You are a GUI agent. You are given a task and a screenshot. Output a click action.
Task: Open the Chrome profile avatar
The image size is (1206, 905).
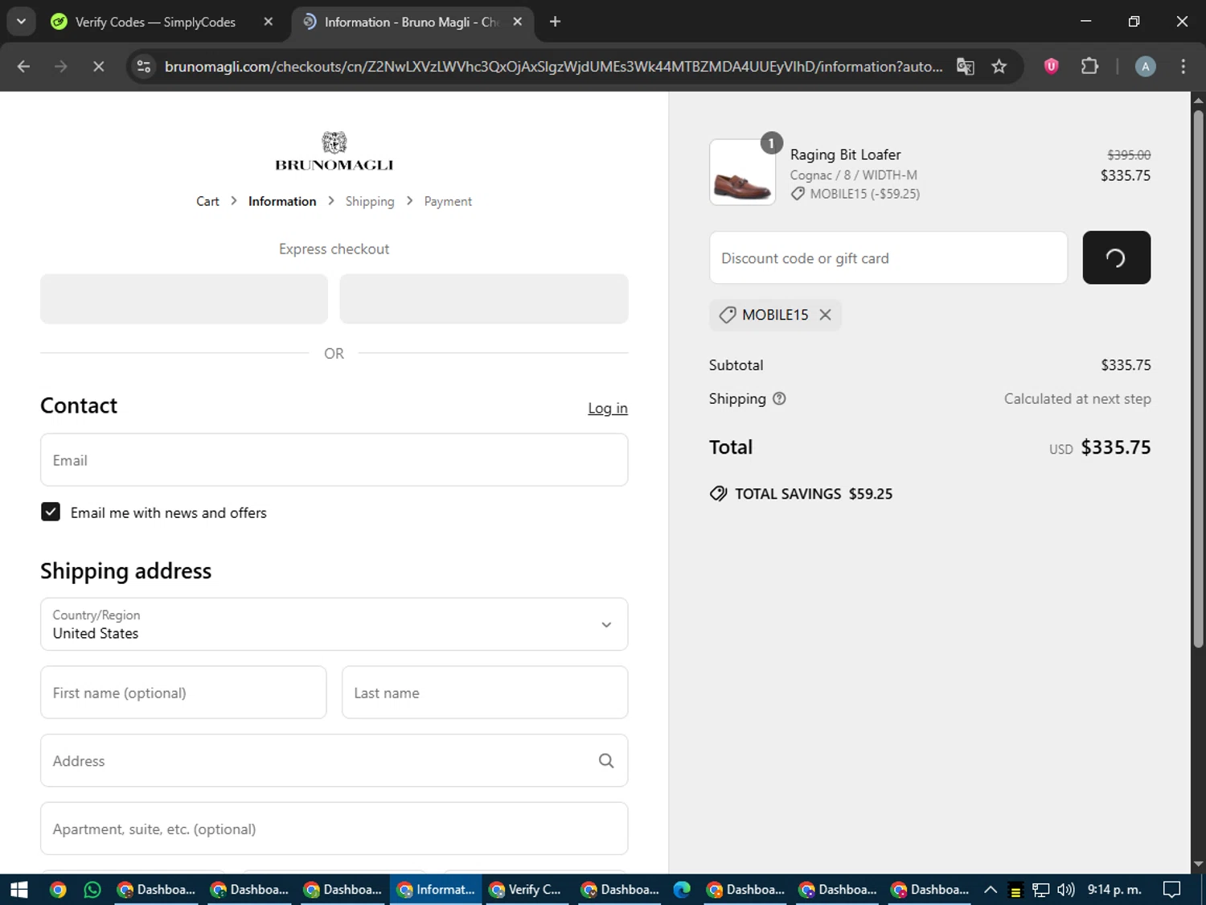pyautogui.click(x=1145, y=67)
